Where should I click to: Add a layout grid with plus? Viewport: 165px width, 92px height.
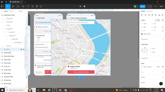[163, 58]
